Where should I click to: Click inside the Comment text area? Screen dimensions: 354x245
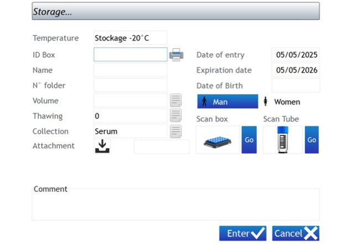tap(175, 206)
